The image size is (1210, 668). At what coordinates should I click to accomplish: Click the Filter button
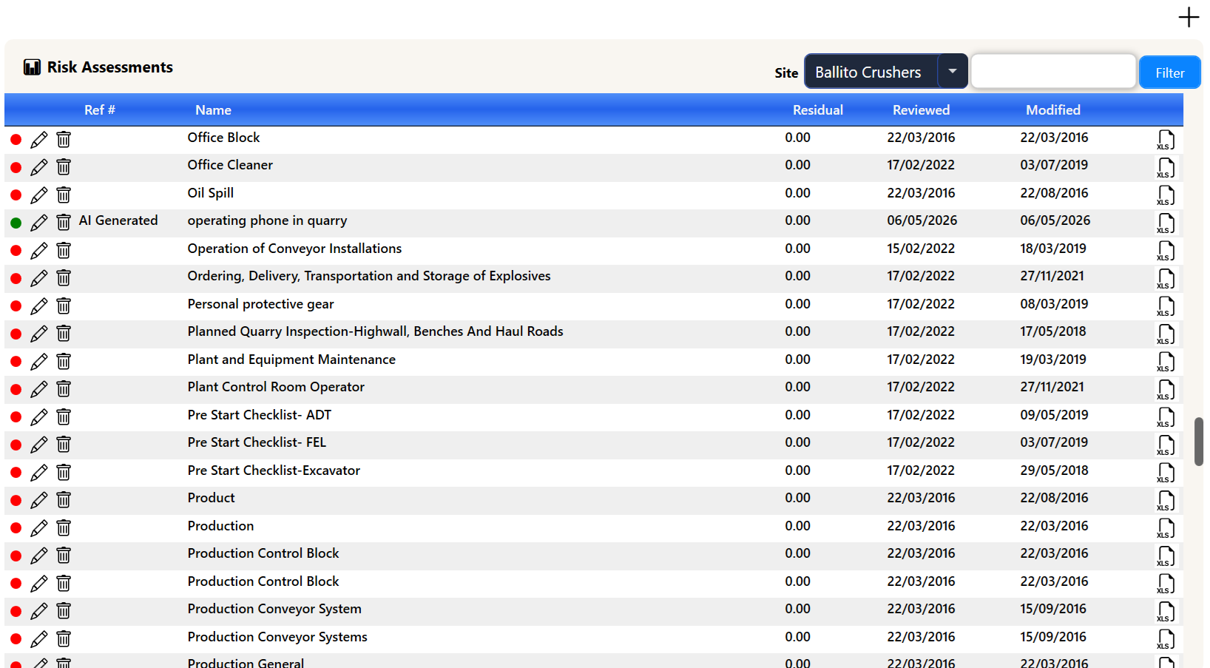coord(1169,72)
